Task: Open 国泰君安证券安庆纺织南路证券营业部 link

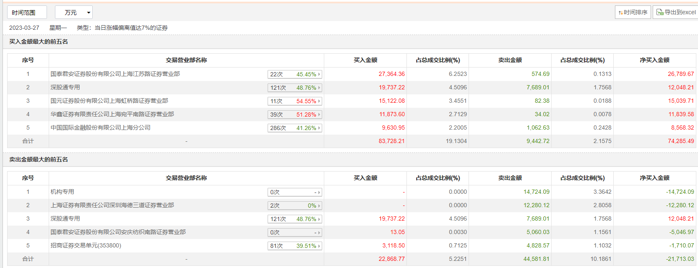Action: [118, 232]
